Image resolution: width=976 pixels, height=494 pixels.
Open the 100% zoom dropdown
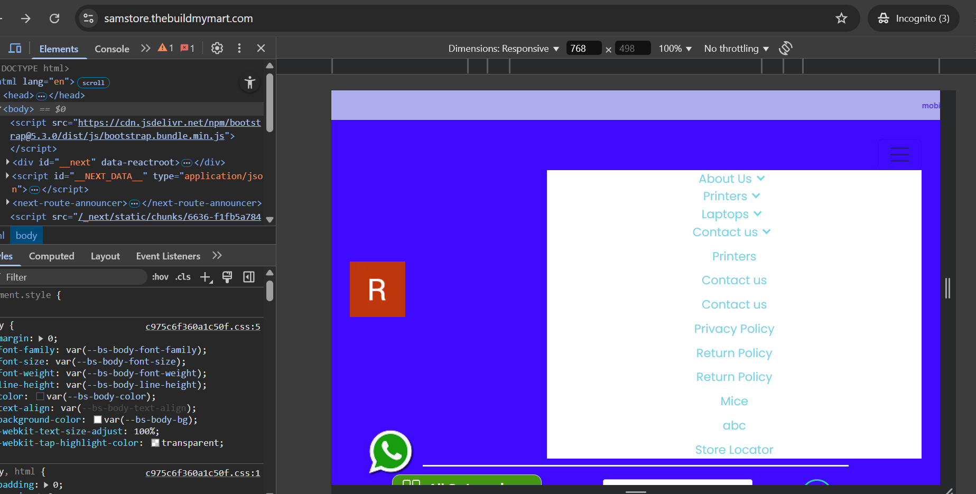pyautogui.click(x=675, y=49)
